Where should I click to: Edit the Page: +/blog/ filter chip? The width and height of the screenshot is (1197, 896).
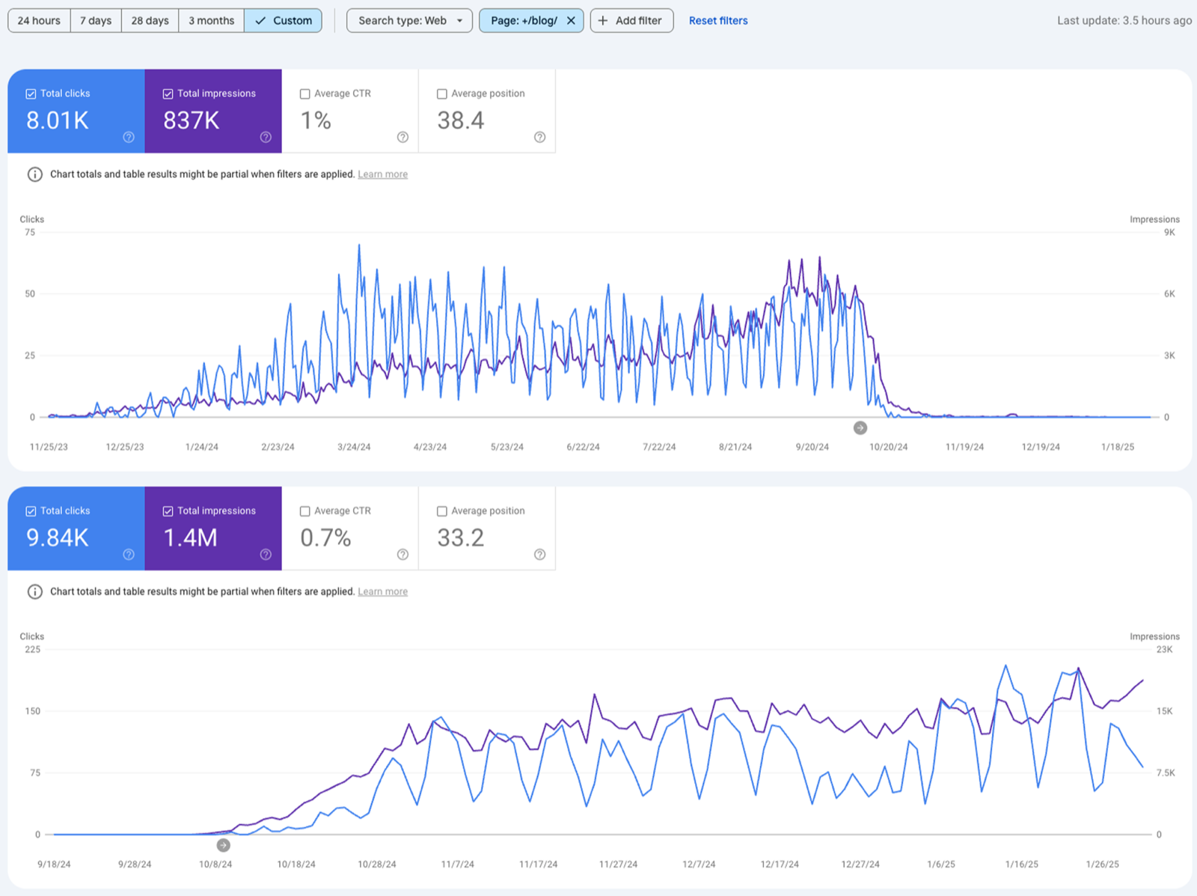[523, 21]
